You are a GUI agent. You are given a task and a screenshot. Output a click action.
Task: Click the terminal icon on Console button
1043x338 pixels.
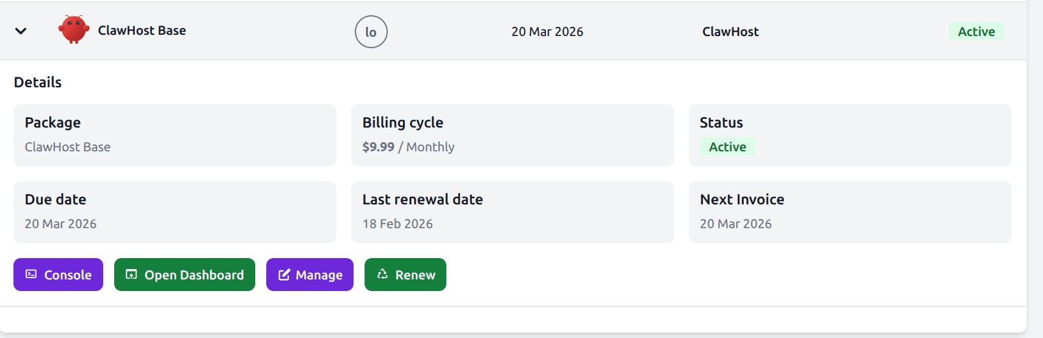31,275
